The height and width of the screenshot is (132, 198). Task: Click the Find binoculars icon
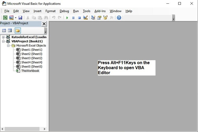46,18
